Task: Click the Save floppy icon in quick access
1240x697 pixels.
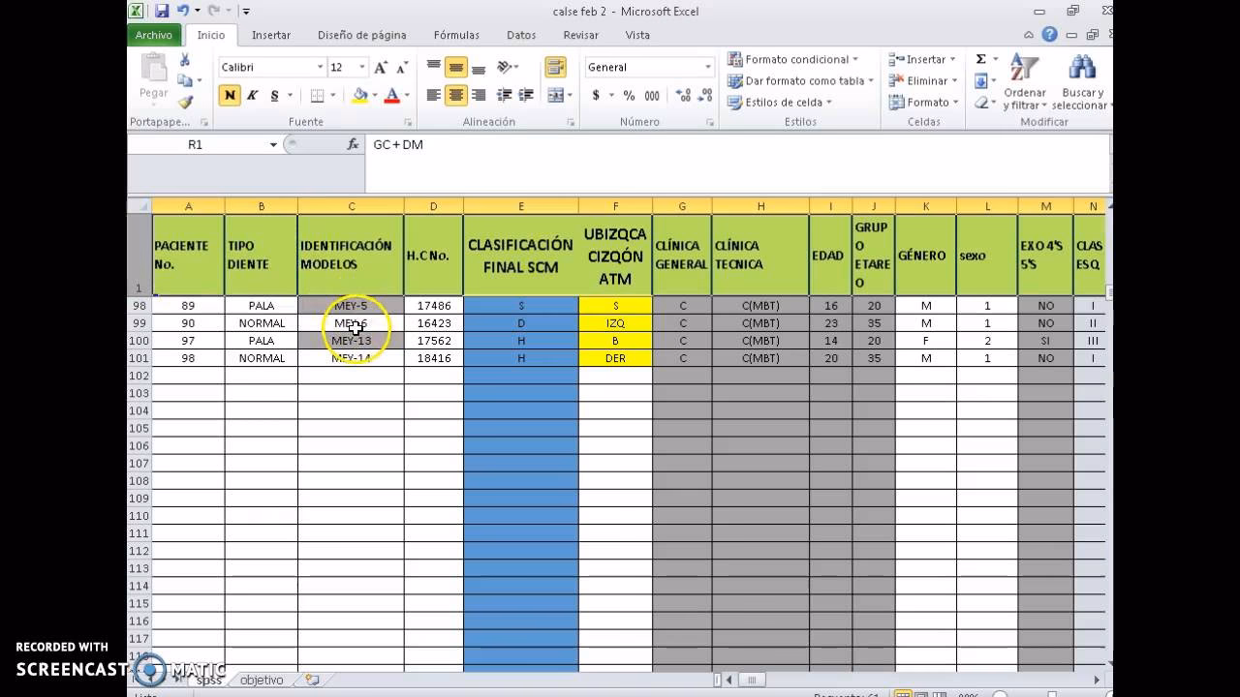Action: tap(162, 11)
